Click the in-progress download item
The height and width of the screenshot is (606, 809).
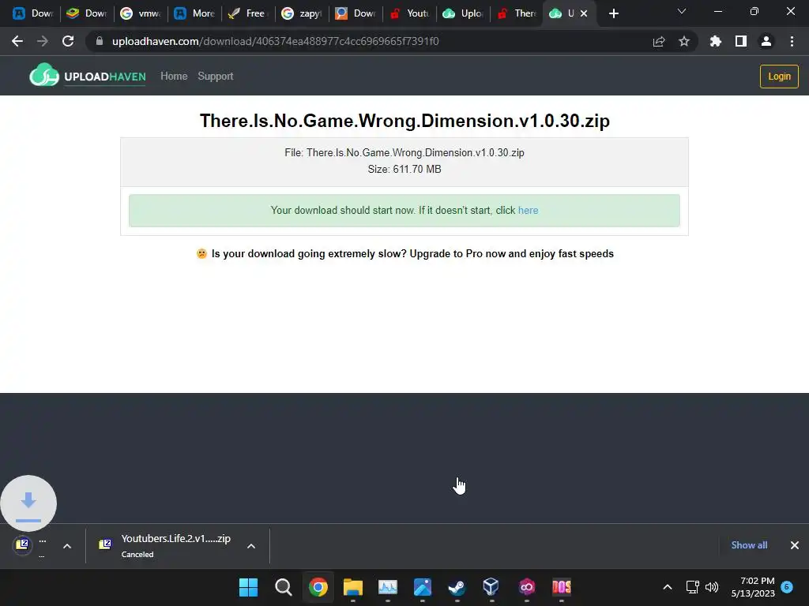(x=30, y=546)
